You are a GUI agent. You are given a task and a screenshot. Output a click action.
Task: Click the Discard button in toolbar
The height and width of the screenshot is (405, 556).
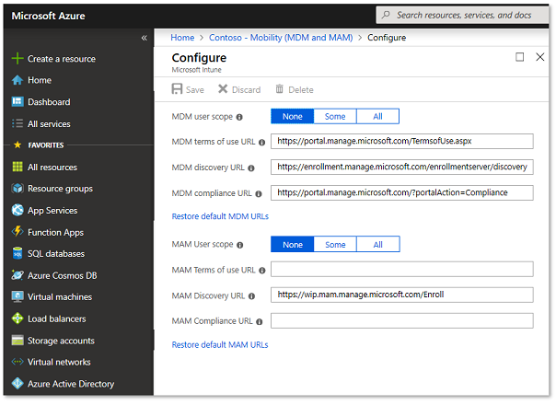click(238, 89)
